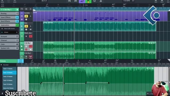Select Track 13 Volume in list
Viewport: 170px width, 96px height.
pyautogui.click(x=10, y=77)
